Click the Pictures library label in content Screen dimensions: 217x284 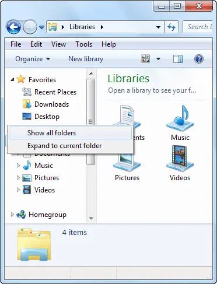127,178
